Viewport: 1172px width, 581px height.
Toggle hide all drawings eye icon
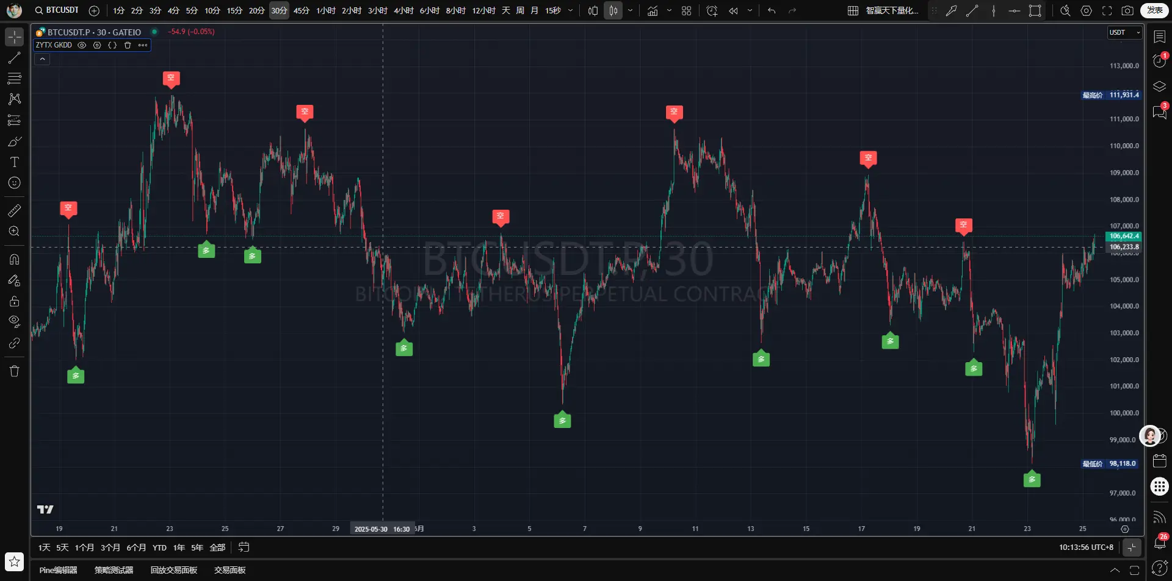pyautogui.click(x=15, y=322)
